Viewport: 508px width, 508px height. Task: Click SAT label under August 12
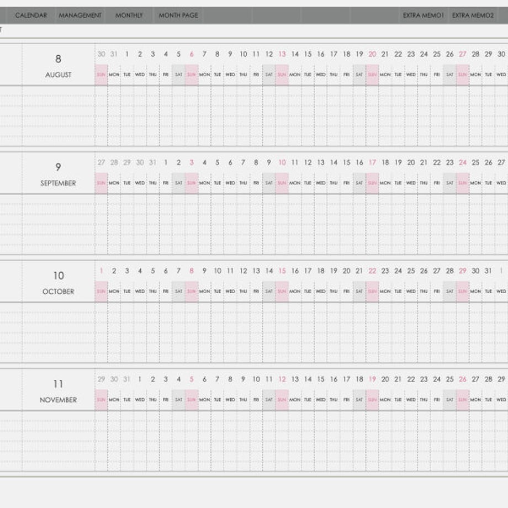[269, 75]
